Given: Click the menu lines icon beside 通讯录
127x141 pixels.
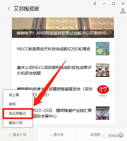Looking at the screenshot, I should coord(50,135).
